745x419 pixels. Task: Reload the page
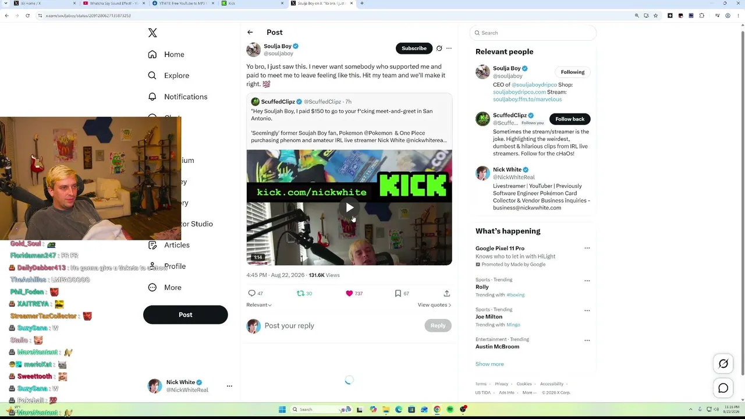27,16
